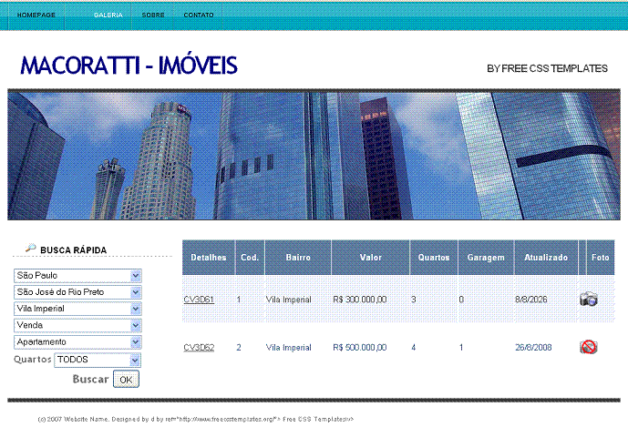Image resolution: width=628 pixels, height=427 pixels.
Task: Expand the São José do Rio Preto dropdown
Action: (77, 292)
